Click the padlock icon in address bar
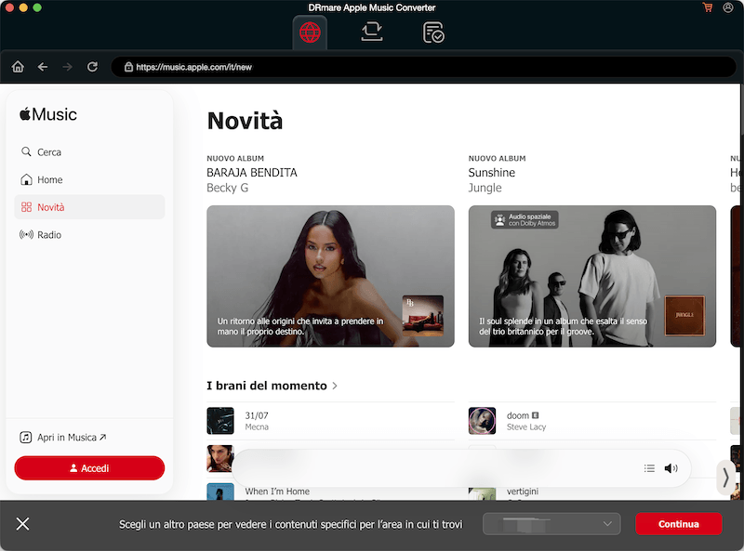 pyautogui.click(x=128, y=67)
